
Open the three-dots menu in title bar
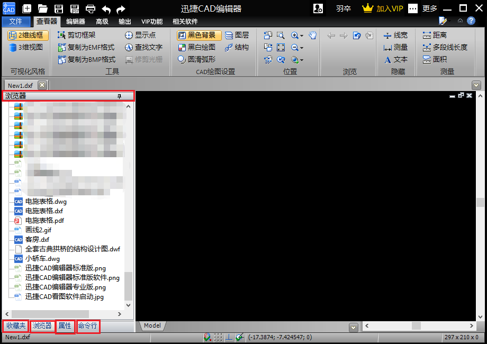point(413,8)
